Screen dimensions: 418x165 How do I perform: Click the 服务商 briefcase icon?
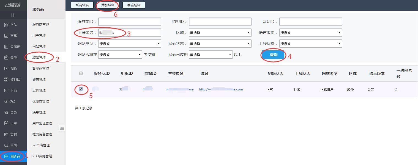(x=6, y=157)
